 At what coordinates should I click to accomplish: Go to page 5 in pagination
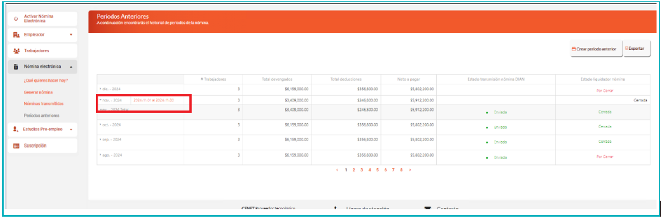pos(377,170)
